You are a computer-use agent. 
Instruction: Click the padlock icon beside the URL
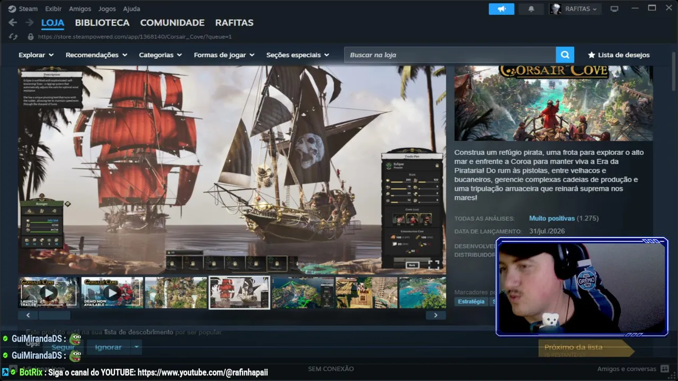30,37
